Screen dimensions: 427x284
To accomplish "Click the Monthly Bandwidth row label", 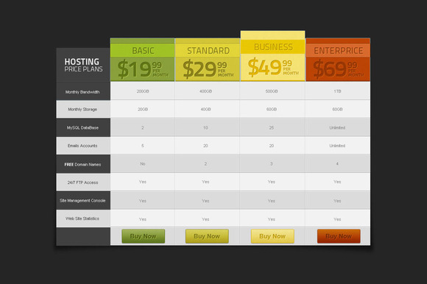I will pyautogui.click(x=82, y=92).
